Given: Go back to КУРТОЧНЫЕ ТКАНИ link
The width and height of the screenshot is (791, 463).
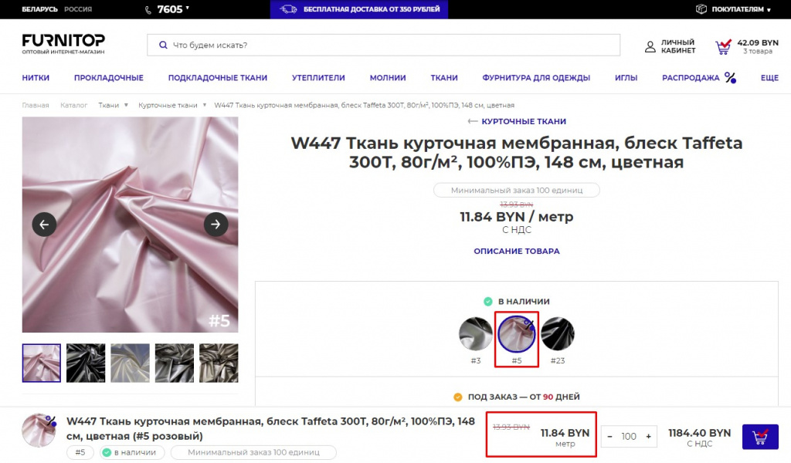Looking at the screenshot, I should coord(517,122).
